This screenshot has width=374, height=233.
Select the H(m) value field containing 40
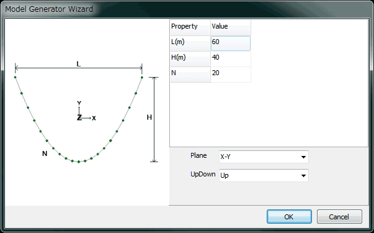(231, 59)
